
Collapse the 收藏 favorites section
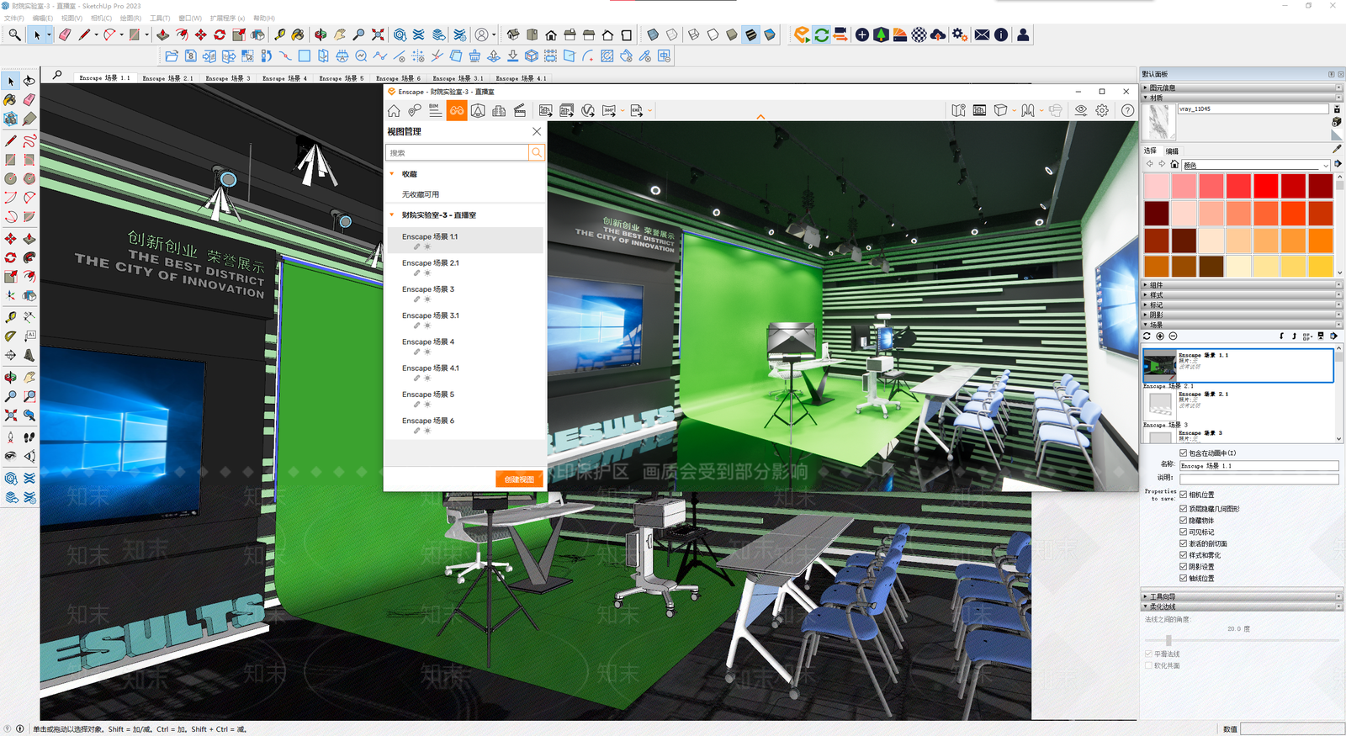392,174
